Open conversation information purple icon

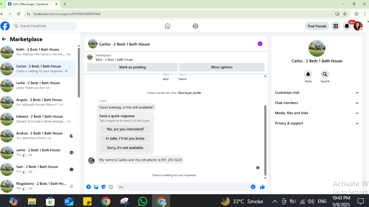(x=260, y=44)
